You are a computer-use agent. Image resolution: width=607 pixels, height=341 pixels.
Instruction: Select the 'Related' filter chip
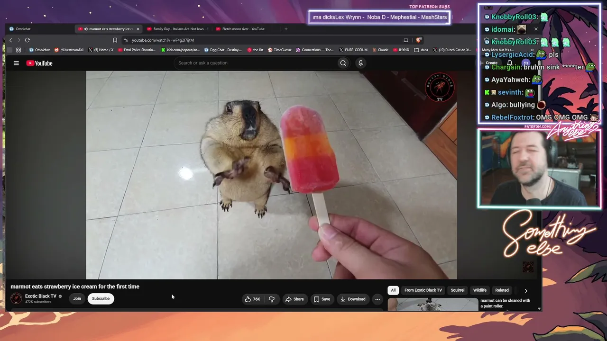tap(502, 290)
